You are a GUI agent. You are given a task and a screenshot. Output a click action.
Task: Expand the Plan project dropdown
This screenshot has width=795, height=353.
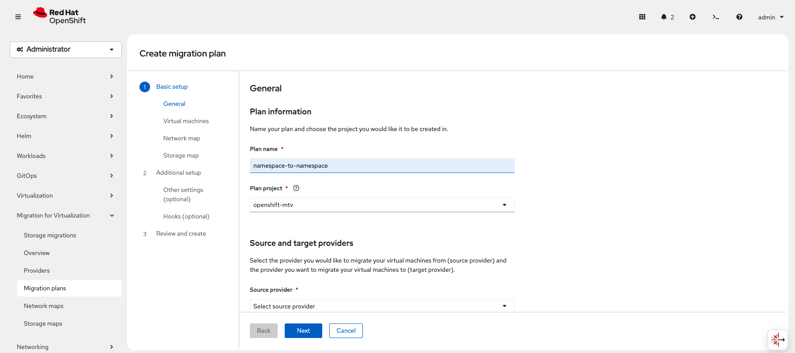tap(382, 205)
